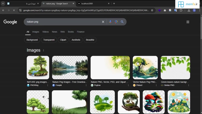
Task: Click in the nature png search field
Action: pyautogui.click(x=62, y=22)
